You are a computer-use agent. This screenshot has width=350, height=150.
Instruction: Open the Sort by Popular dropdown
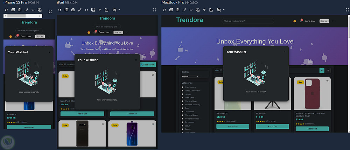[x=190, y=76]
